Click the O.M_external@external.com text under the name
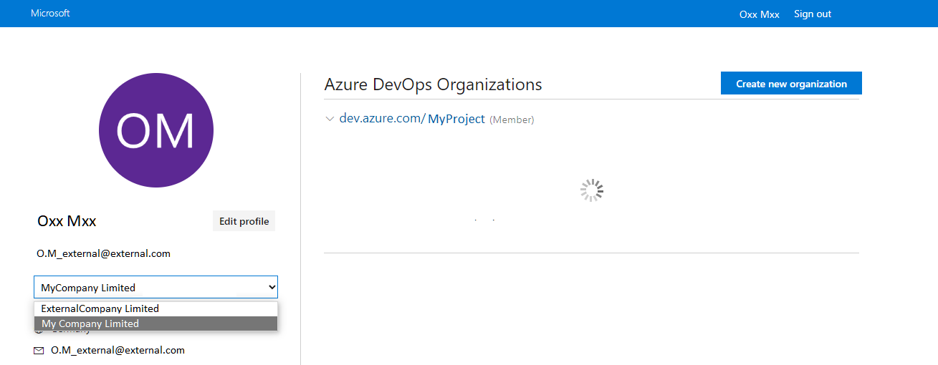 [x=103, y=253]
